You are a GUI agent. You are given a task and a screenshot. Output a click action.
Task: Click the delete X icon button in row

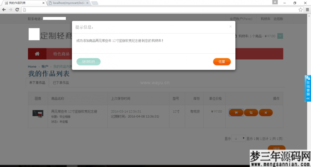tap(266, 112)
